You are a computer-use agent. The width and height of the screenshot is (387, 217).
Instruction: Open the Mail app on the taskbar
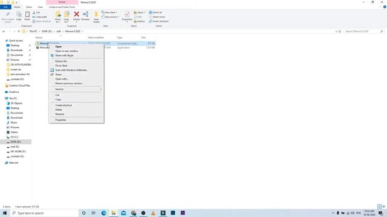point(123,213)
